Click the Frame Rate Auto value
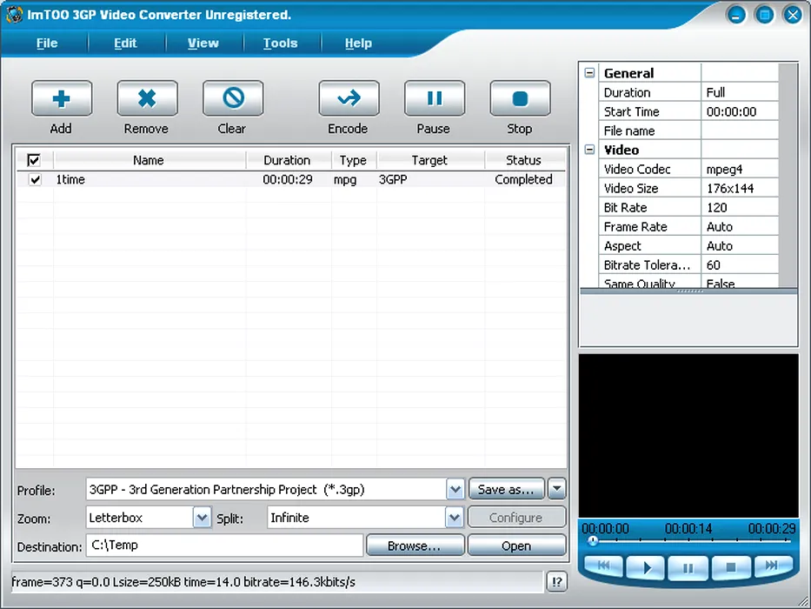 point(740,226)
